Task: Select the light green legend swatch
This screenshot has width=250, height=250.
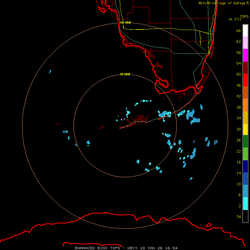Action: point(245,154)
